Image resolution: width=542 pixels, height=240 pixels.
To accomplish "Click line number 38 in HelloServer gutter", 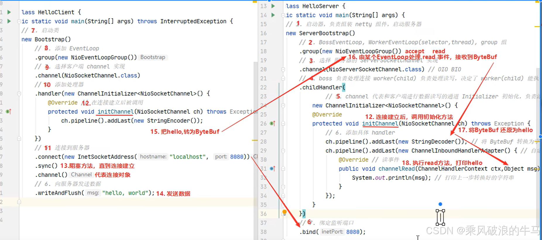I will (x=263, y=232).
